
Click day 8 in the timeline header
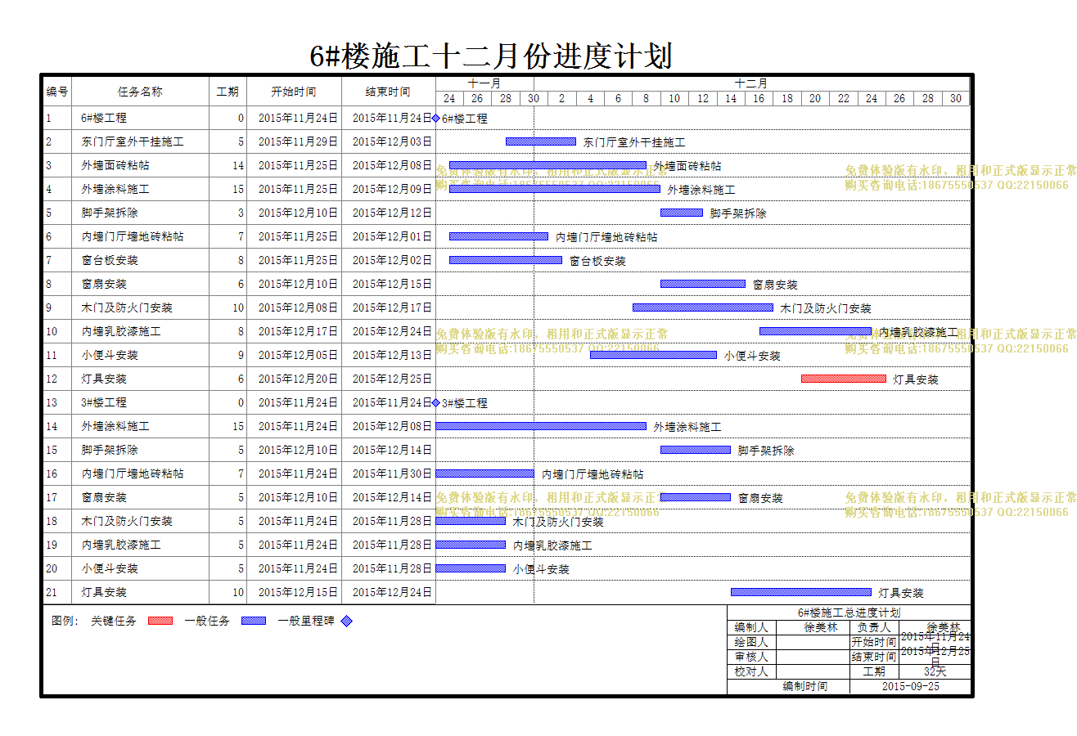tap(647, 98)
